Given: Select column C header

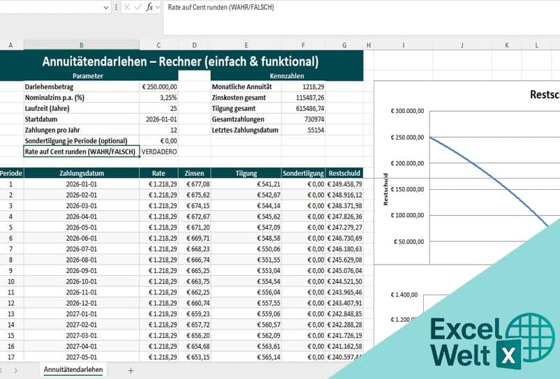Looking at the screenshot, I should click(x=159, y=45).
